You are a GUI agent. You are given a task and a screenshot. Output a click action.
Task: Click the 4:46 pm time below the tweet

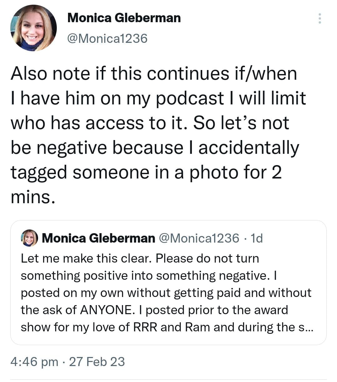34,362
